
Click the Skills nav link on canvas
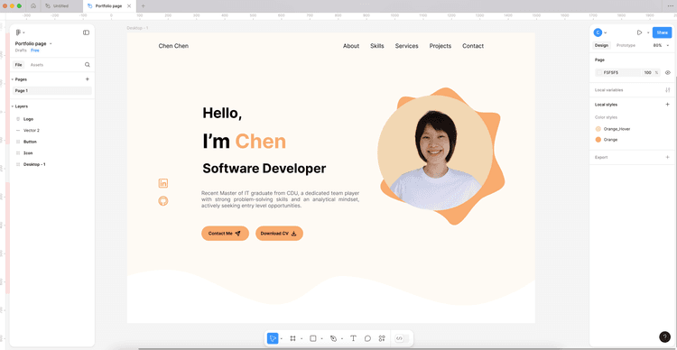pyautogui.click(x=377, y=46)
